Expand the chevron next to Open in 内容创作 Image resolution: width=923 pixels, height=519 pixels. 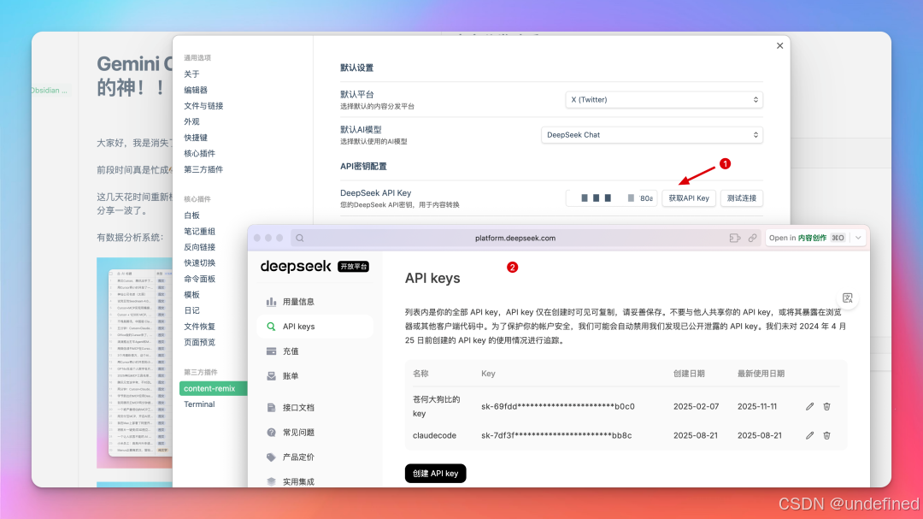[x=858, y=238]
